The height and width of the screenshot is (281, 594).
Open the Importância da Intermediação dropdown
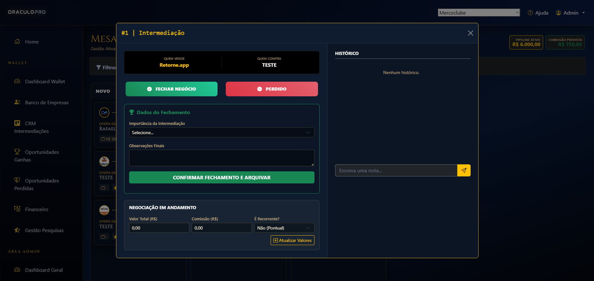pyautogui.click(x=222, y=133)
